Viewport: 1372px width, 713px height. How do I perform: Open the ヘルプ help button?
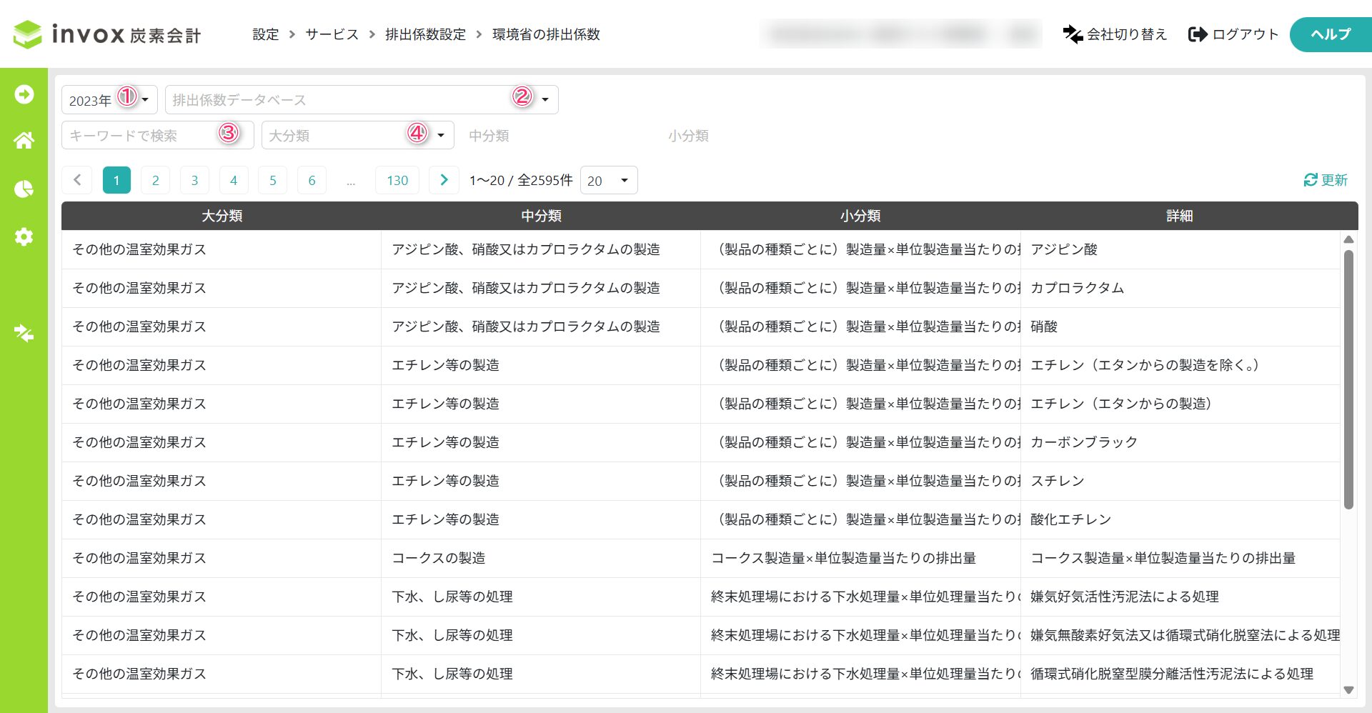click(x=1331, y=34)
